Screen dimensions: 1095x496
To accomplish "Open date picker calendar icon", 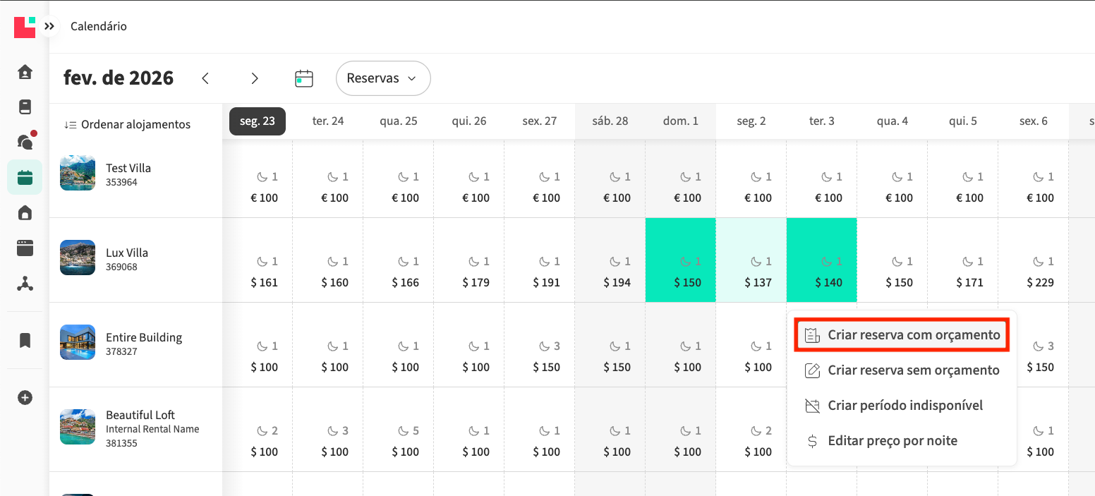I will tap(303, 78).
